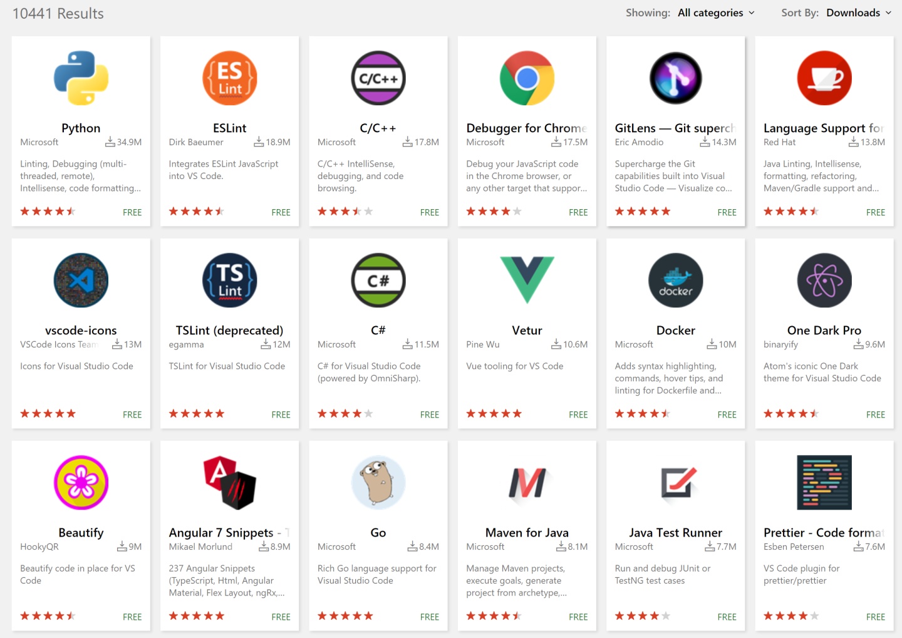Open the Python extension logo
902x638 pixels.
[x=81, y=78]
